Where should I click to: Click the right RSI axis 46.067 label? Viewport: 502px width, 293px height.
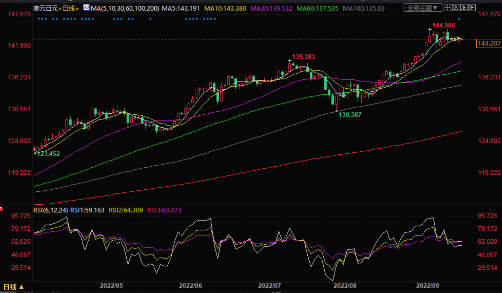pyautogui.click(x=488, y=255)
